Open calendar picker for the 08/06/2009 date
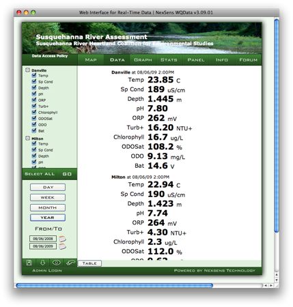This screenshot has height=307, width=293. pos(62,246)
